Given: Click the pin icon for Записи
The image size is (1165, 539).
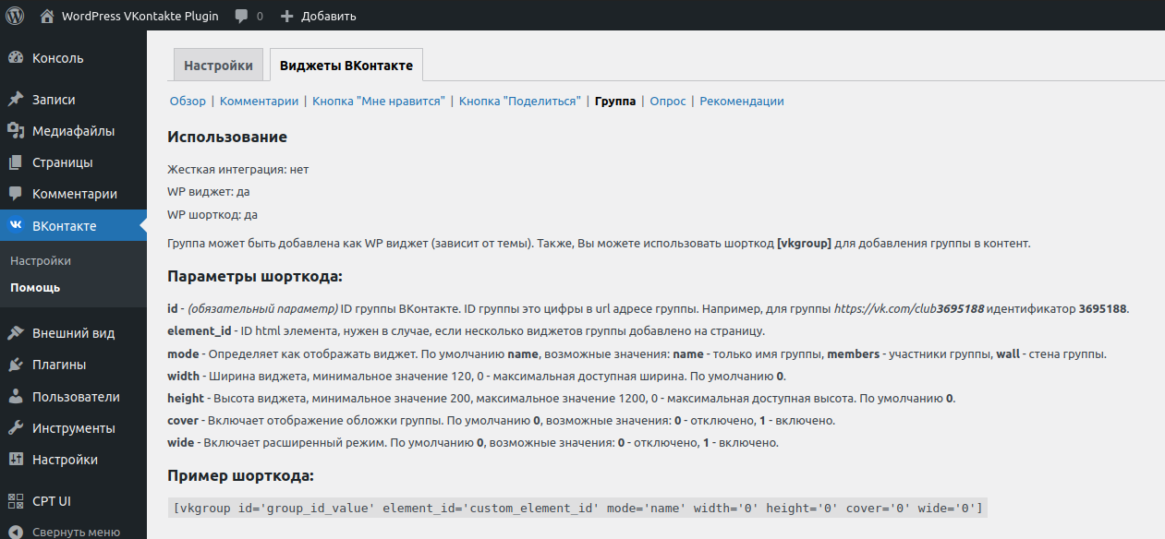Looking at the screenshot, I should pyautogui.click(x=16, y=100).
